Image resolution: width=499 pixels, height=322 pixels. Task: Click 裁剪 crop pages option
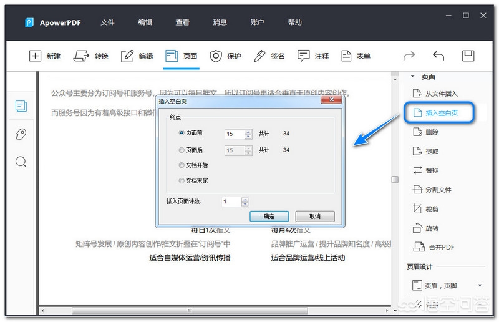(x=426, y=208)
